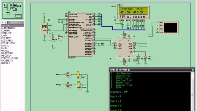Viewport: 197px width, 111px height.
Task: Select the D3 yellow LED symbol
Action: tap(79, 85)
